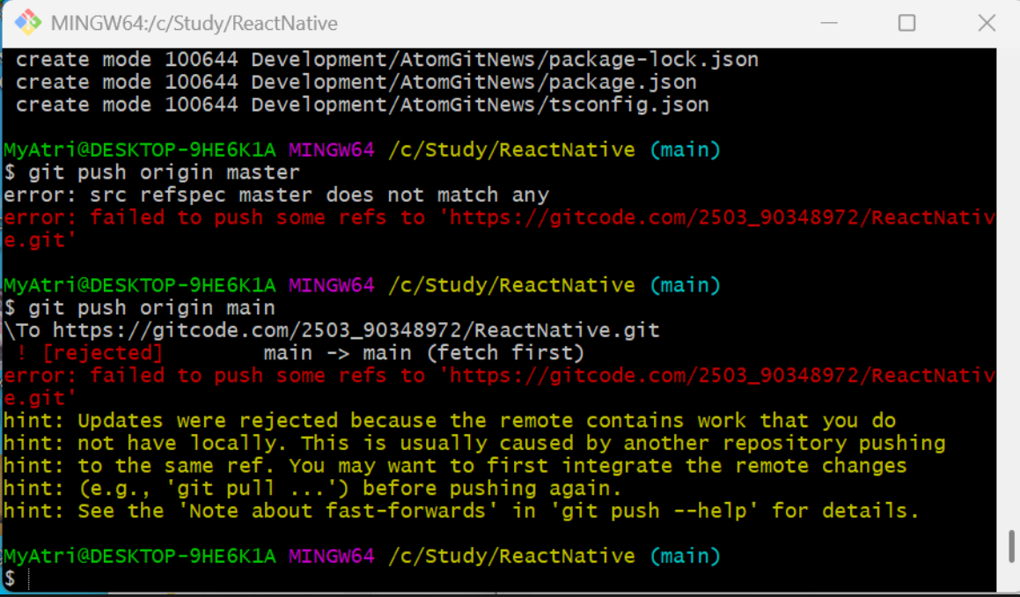
Task: Click the red '! [rejected]' text
Action: point(90,353)
